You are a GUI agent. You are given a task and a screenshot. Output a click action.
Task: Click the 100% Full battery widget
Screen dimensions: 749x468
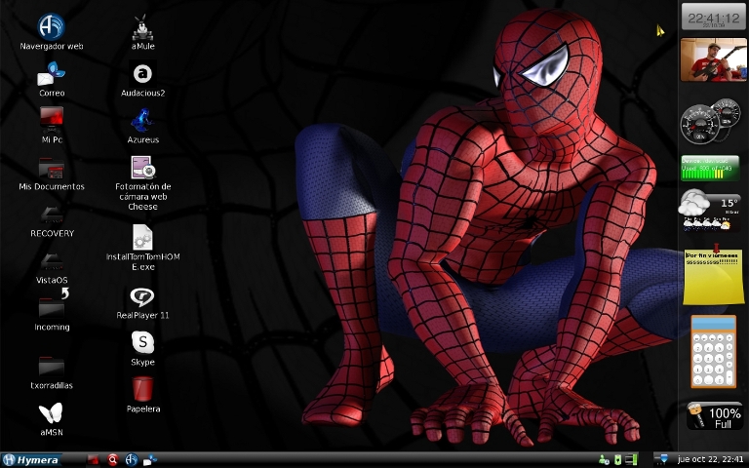point(715,417)
